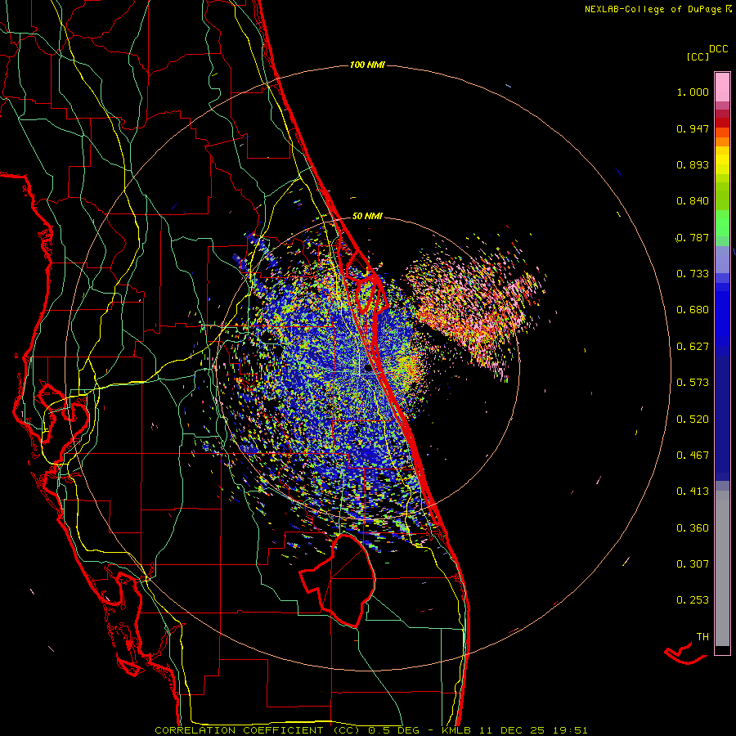Click the 0.947 legend value
736x736 pixels.
(x=693, y=128)
